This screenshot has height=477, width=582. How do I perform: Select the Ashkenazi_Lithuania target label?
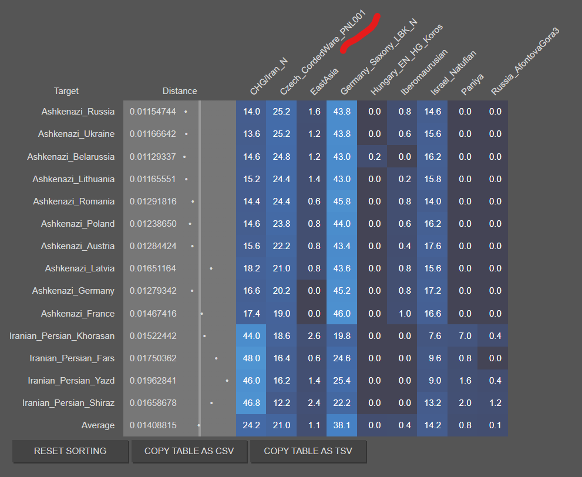[73, 179]
